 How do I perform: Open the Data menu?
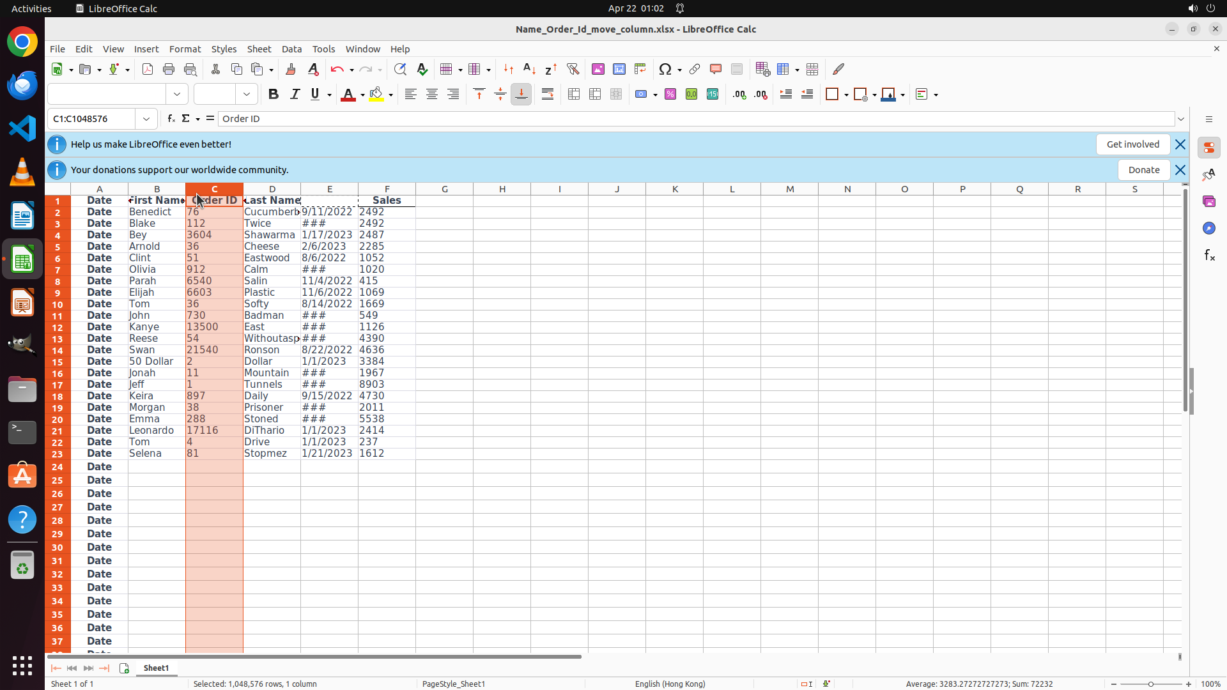pos(291,49)
